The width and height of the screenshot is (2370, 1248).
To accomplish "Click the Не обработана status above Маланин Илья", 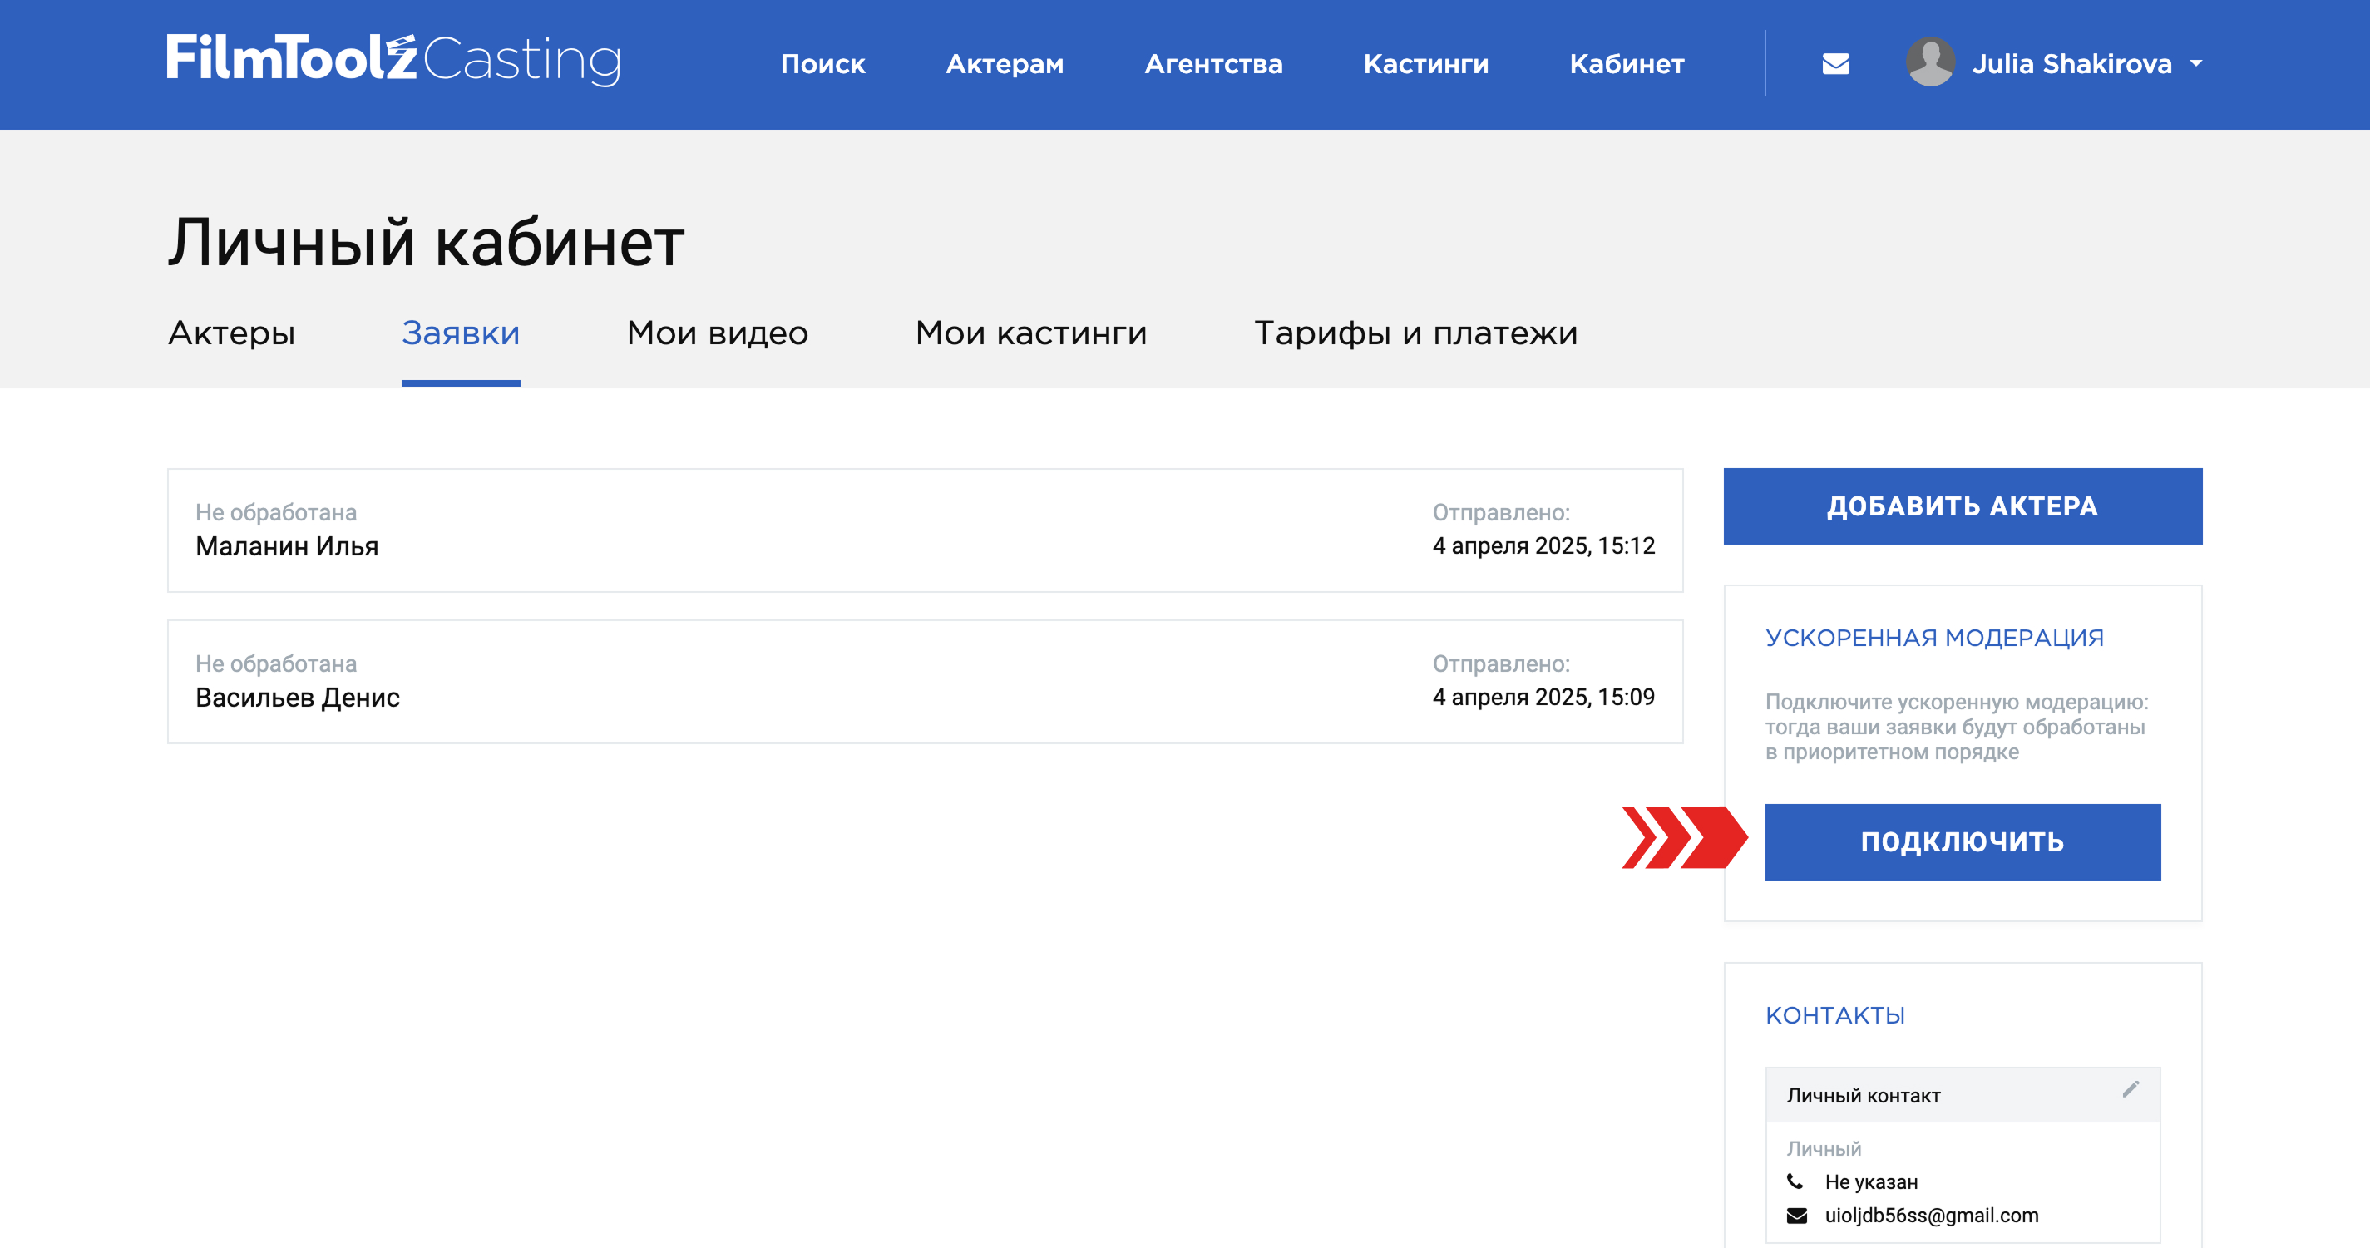I will point(275,512).
